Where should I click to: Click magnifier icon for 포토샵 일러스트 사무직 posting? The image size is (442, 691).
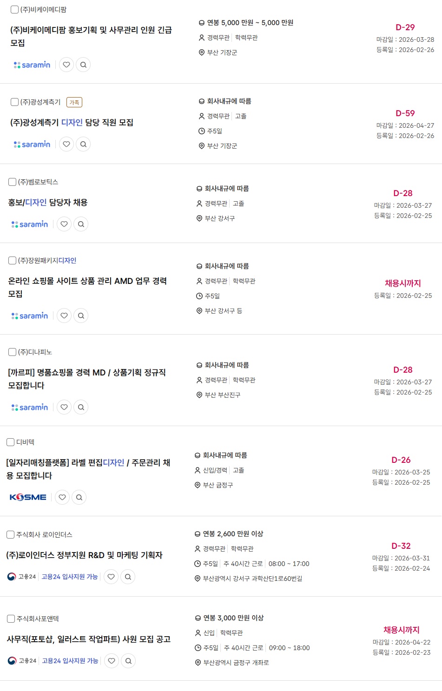pyautogui.click(x=128, y=661)
